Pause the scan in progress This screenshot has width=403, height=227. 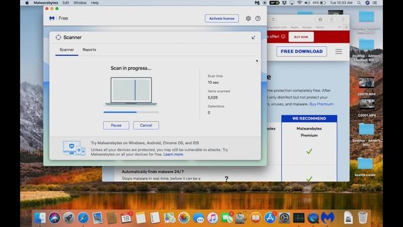(x=116, y=125)
